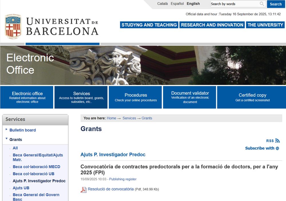Click Subscribe with @ link
286x201 pixels.
[x=262, y=148]
